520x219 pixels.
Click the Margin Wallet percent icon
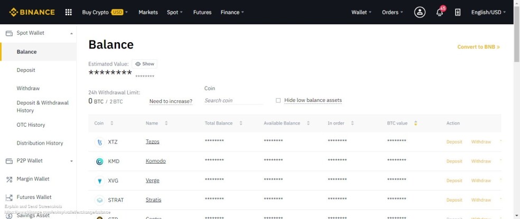coord(9,179)
